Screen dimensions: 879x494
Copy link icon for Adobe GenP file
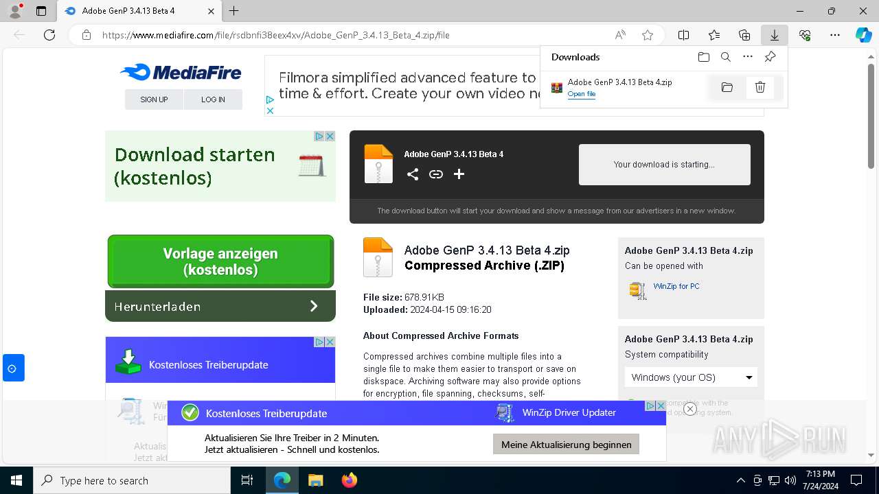[x=436, y=174]
